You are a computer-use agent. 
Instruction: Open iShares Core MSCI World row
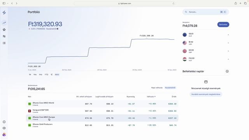(102, 104)
